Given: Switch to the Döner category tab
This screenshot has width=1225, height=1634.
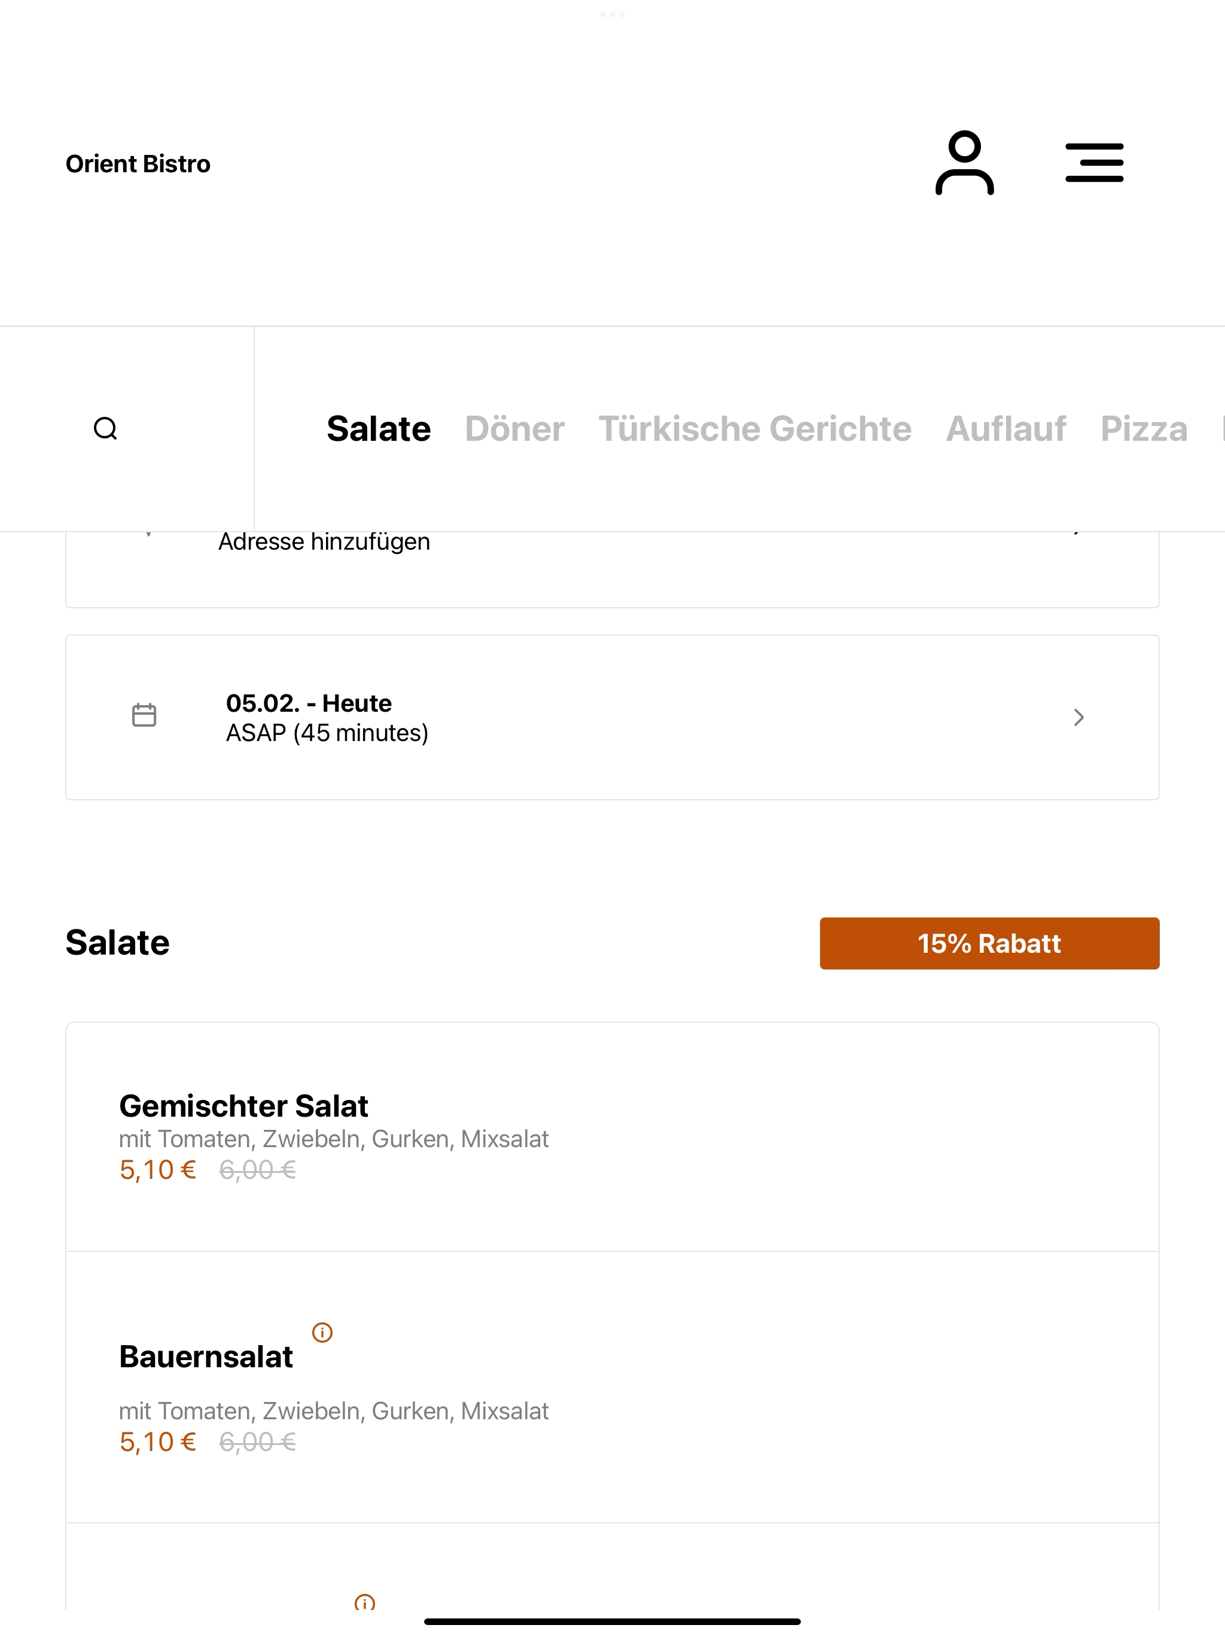Looking at the screenshot, I should point(515,428).
